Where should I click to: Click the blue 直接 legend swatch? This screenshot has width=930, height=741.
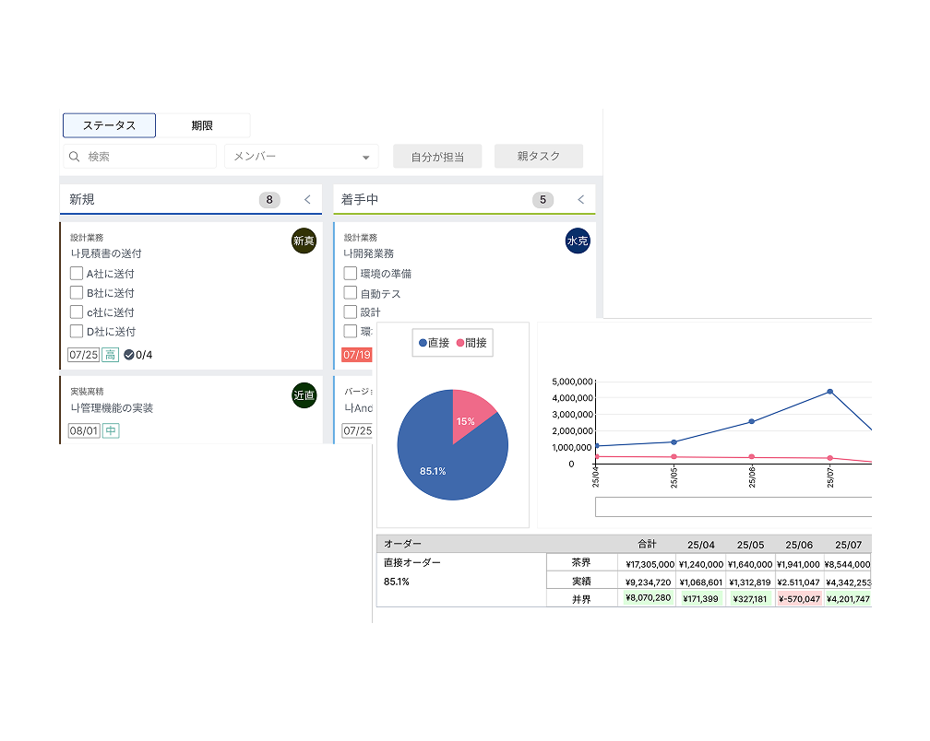point(423,343)
